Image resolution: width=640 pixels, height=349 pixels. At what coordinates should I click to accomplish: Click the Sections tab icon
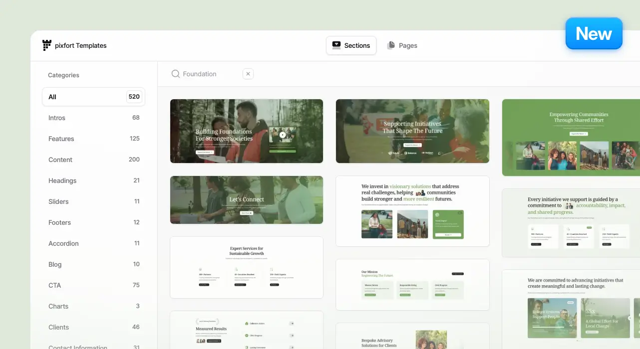(336, 45)
